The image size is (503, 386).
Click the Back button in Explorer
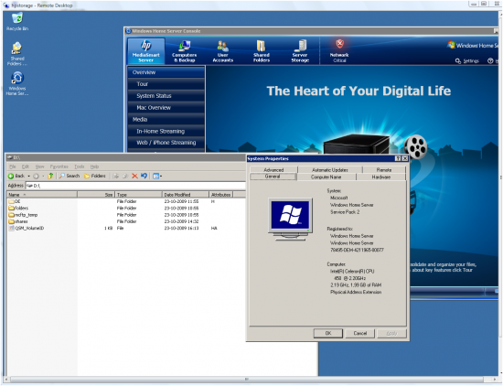[16, 176]
